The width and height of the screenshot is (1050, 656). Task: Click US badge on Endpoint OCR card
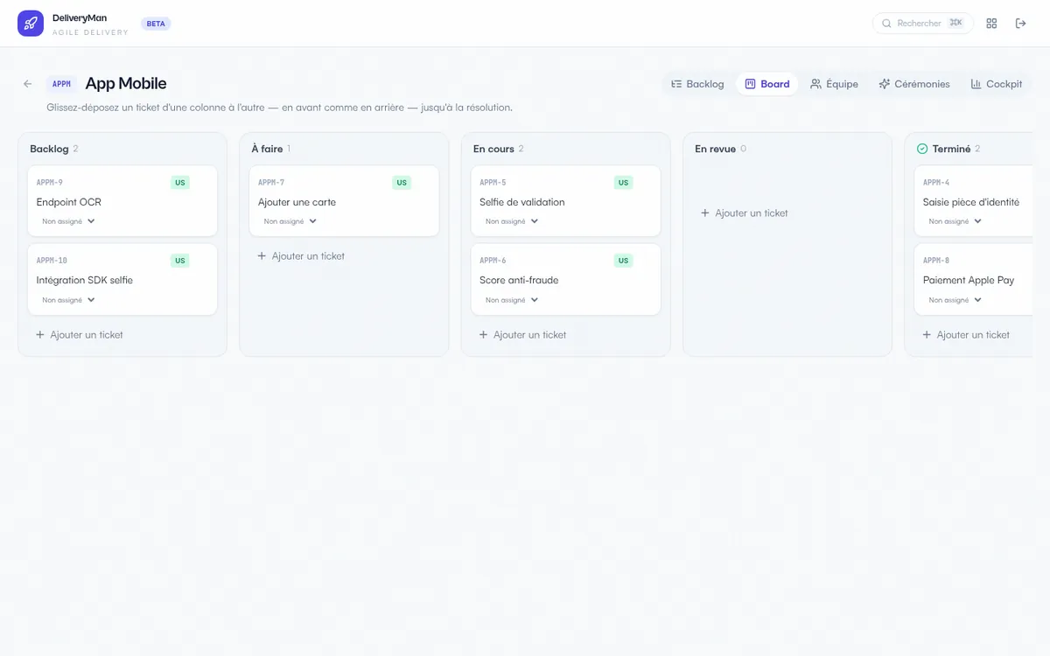point(180,183)
